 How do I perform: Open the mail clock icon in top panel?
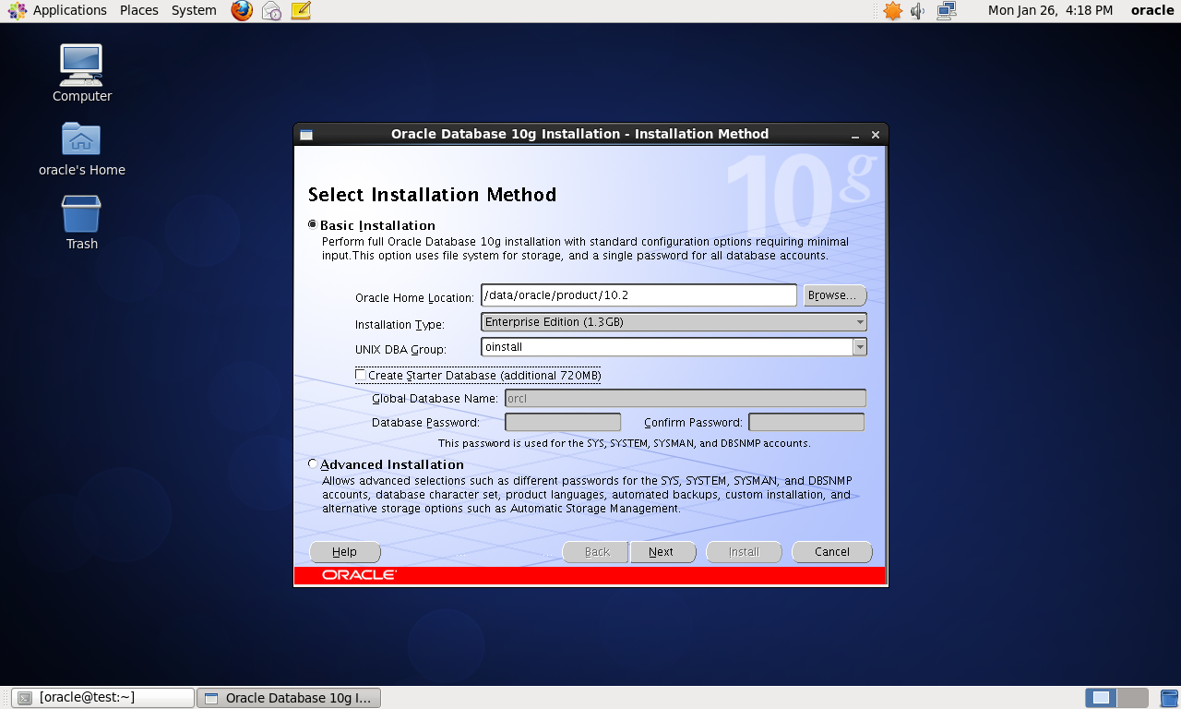(x=271, y=10)
